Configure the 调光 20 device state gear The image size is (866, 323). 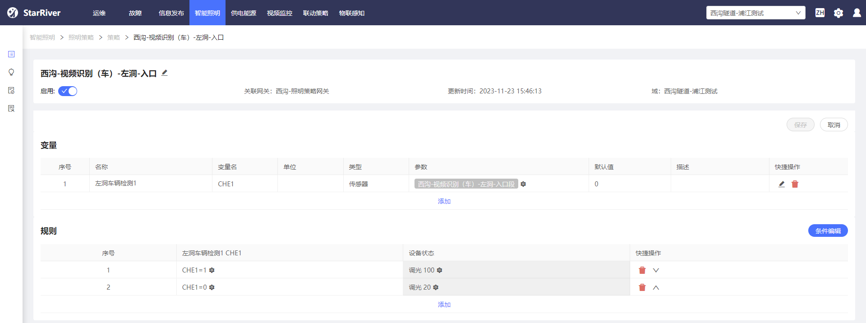click(436, 287)
